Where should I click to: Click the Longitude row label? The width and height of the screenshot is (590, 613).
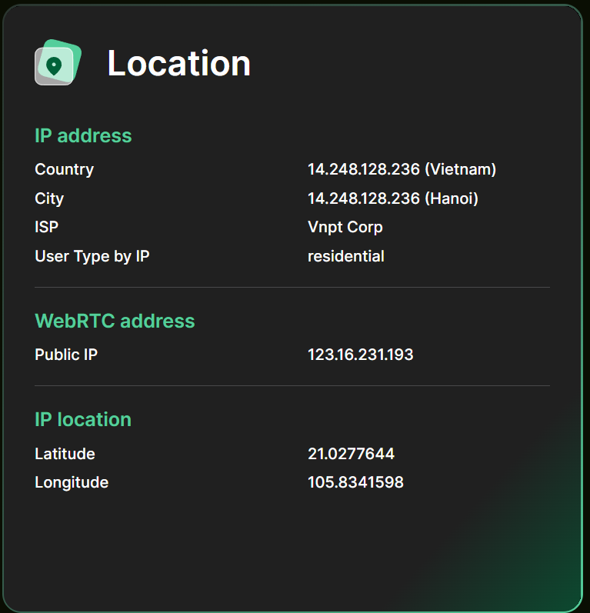pos(72,482)
